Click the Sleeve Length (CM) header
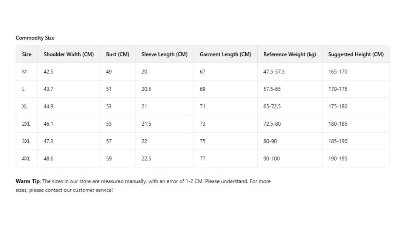The width and height of the screenshot is (418, 227). 164,54
